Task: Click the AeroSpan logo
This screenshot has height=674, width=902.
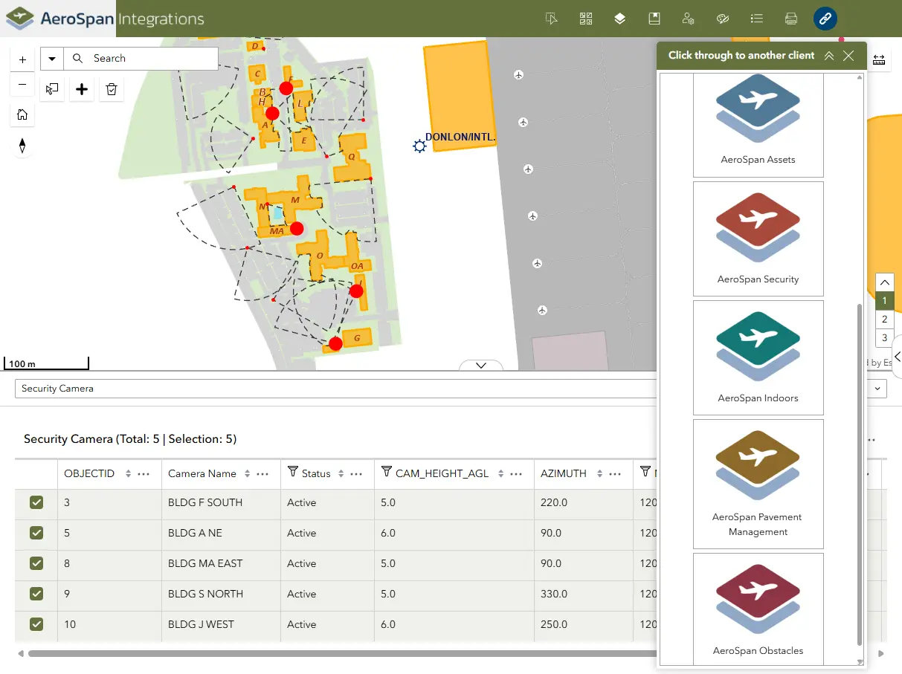Action: click(58, 19)
